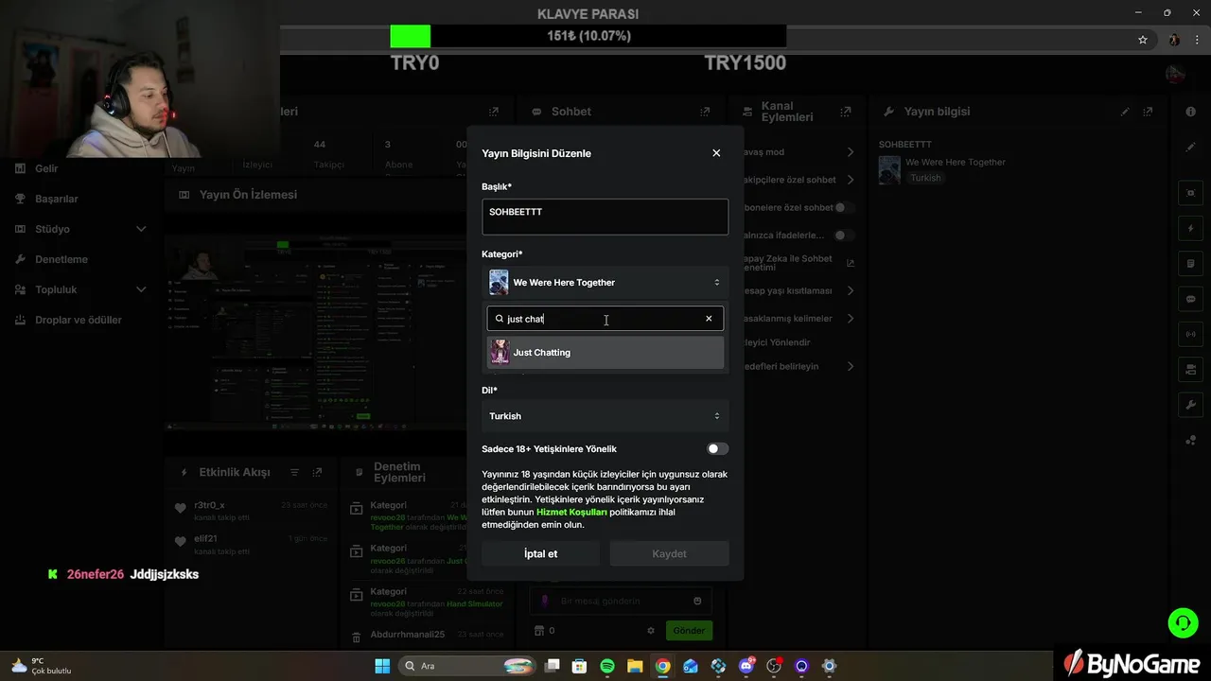
Task: Click the lightning bolt icon in right rail
Action: click(1190, 229)
